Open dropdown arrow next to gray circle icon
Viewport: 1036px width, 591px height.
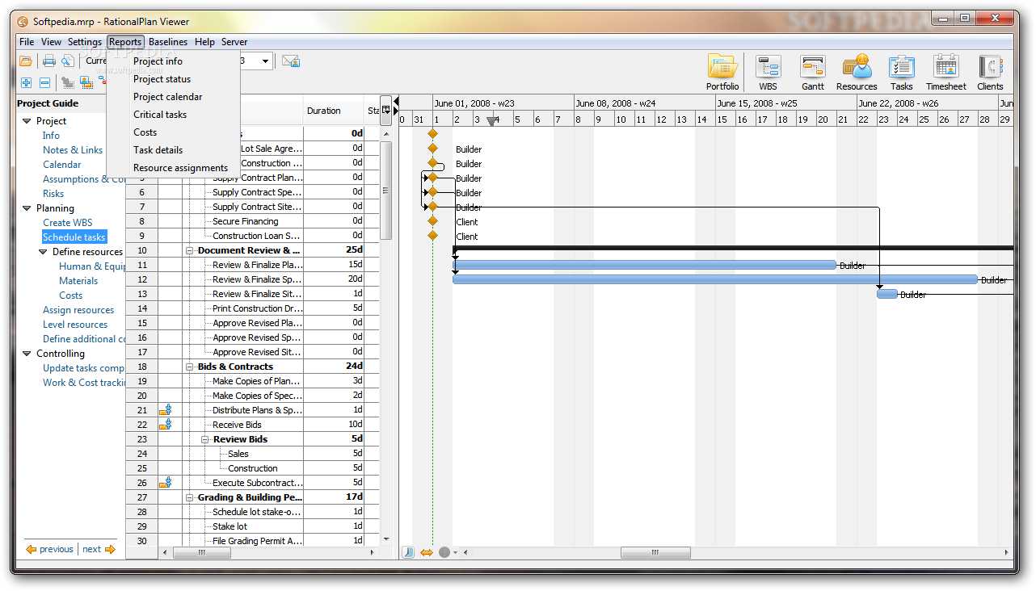pyautogui.click(x=455, y=553)
